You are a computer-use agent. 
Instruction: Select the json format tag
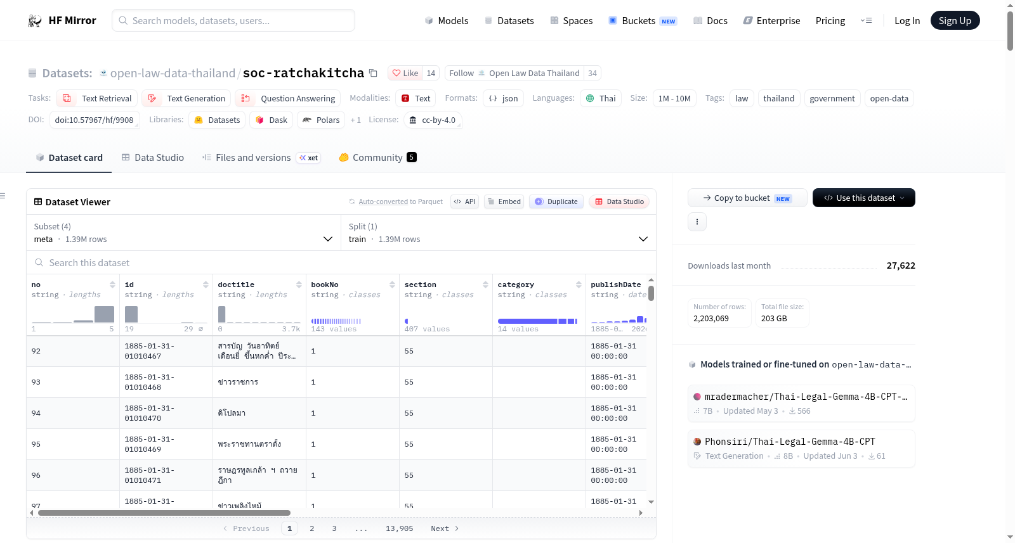pyautogui.click(x=503, y=99)
